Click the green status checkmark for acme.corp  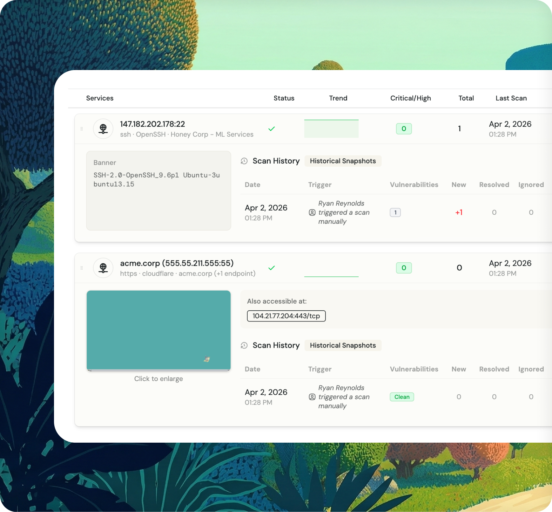coord(271,268)
